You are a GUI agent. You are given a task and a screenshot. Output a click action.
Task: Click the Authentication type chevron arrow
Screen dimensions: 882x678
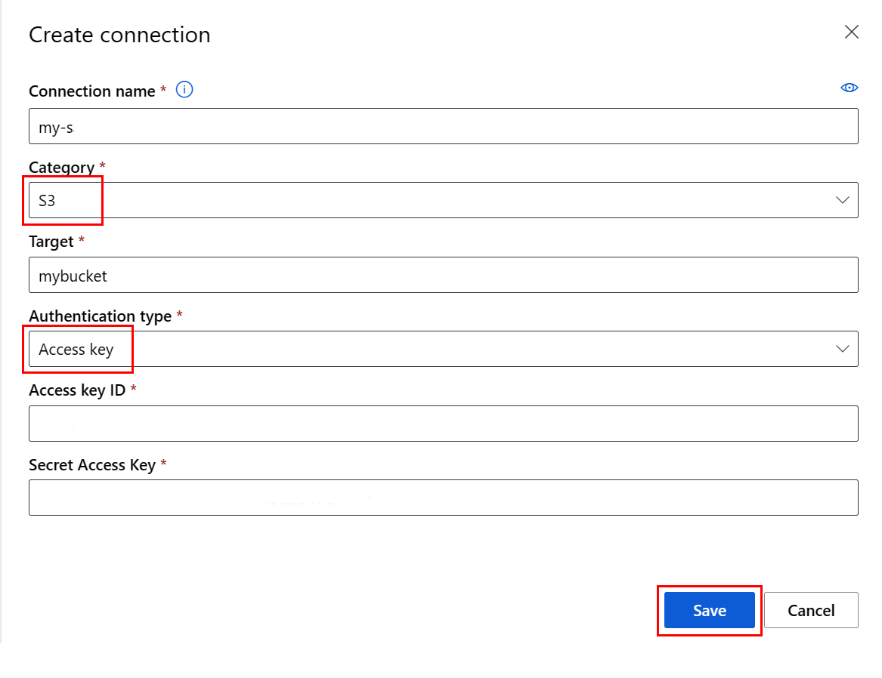(842, 349)
